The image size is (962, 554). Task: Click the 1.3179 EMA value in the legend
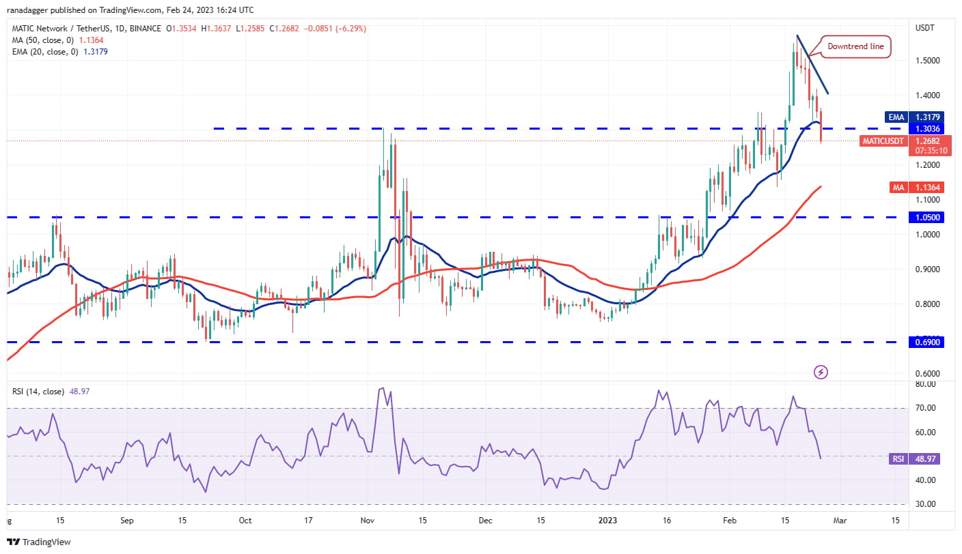pyautogui.click(x=96, y=52)
